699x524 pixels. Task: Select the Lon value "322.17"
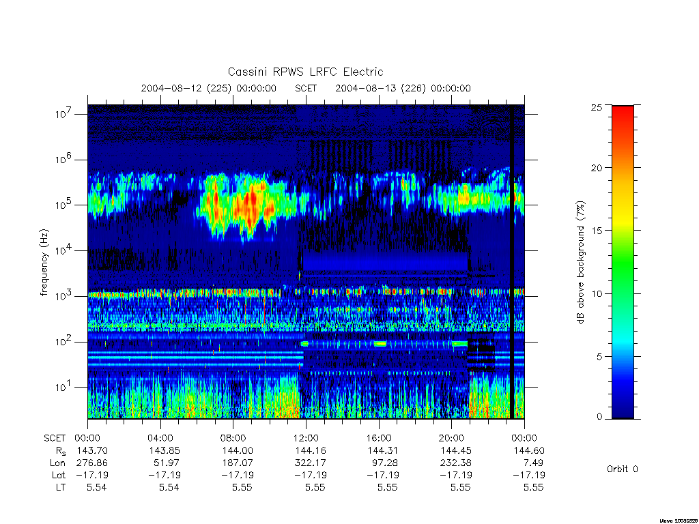coord(311,463)
